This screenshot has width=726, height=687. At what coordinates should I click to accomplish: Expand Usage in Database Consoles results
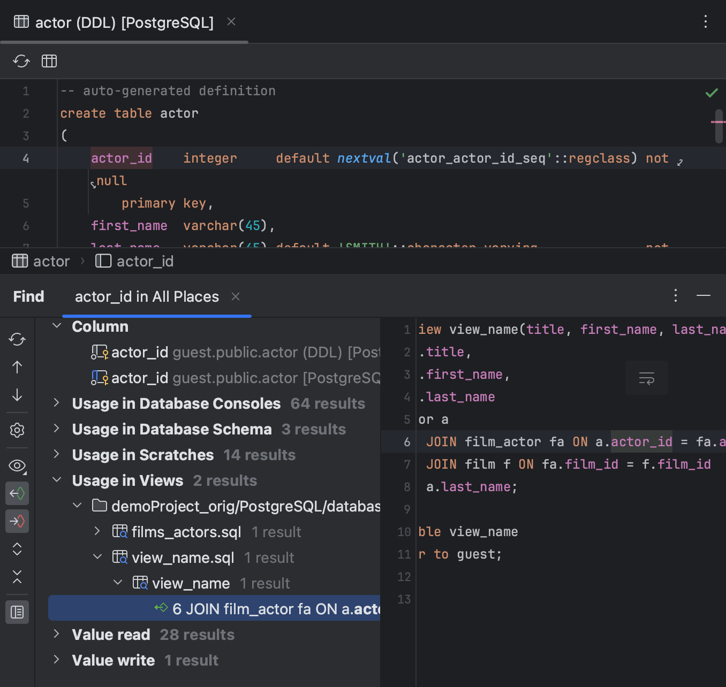pos(57,403)
